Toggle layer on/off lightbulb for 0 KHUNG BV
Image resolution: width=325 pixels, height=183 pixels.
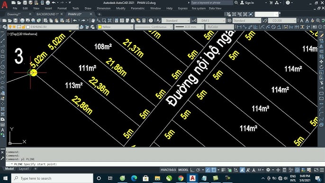[10, 27]
